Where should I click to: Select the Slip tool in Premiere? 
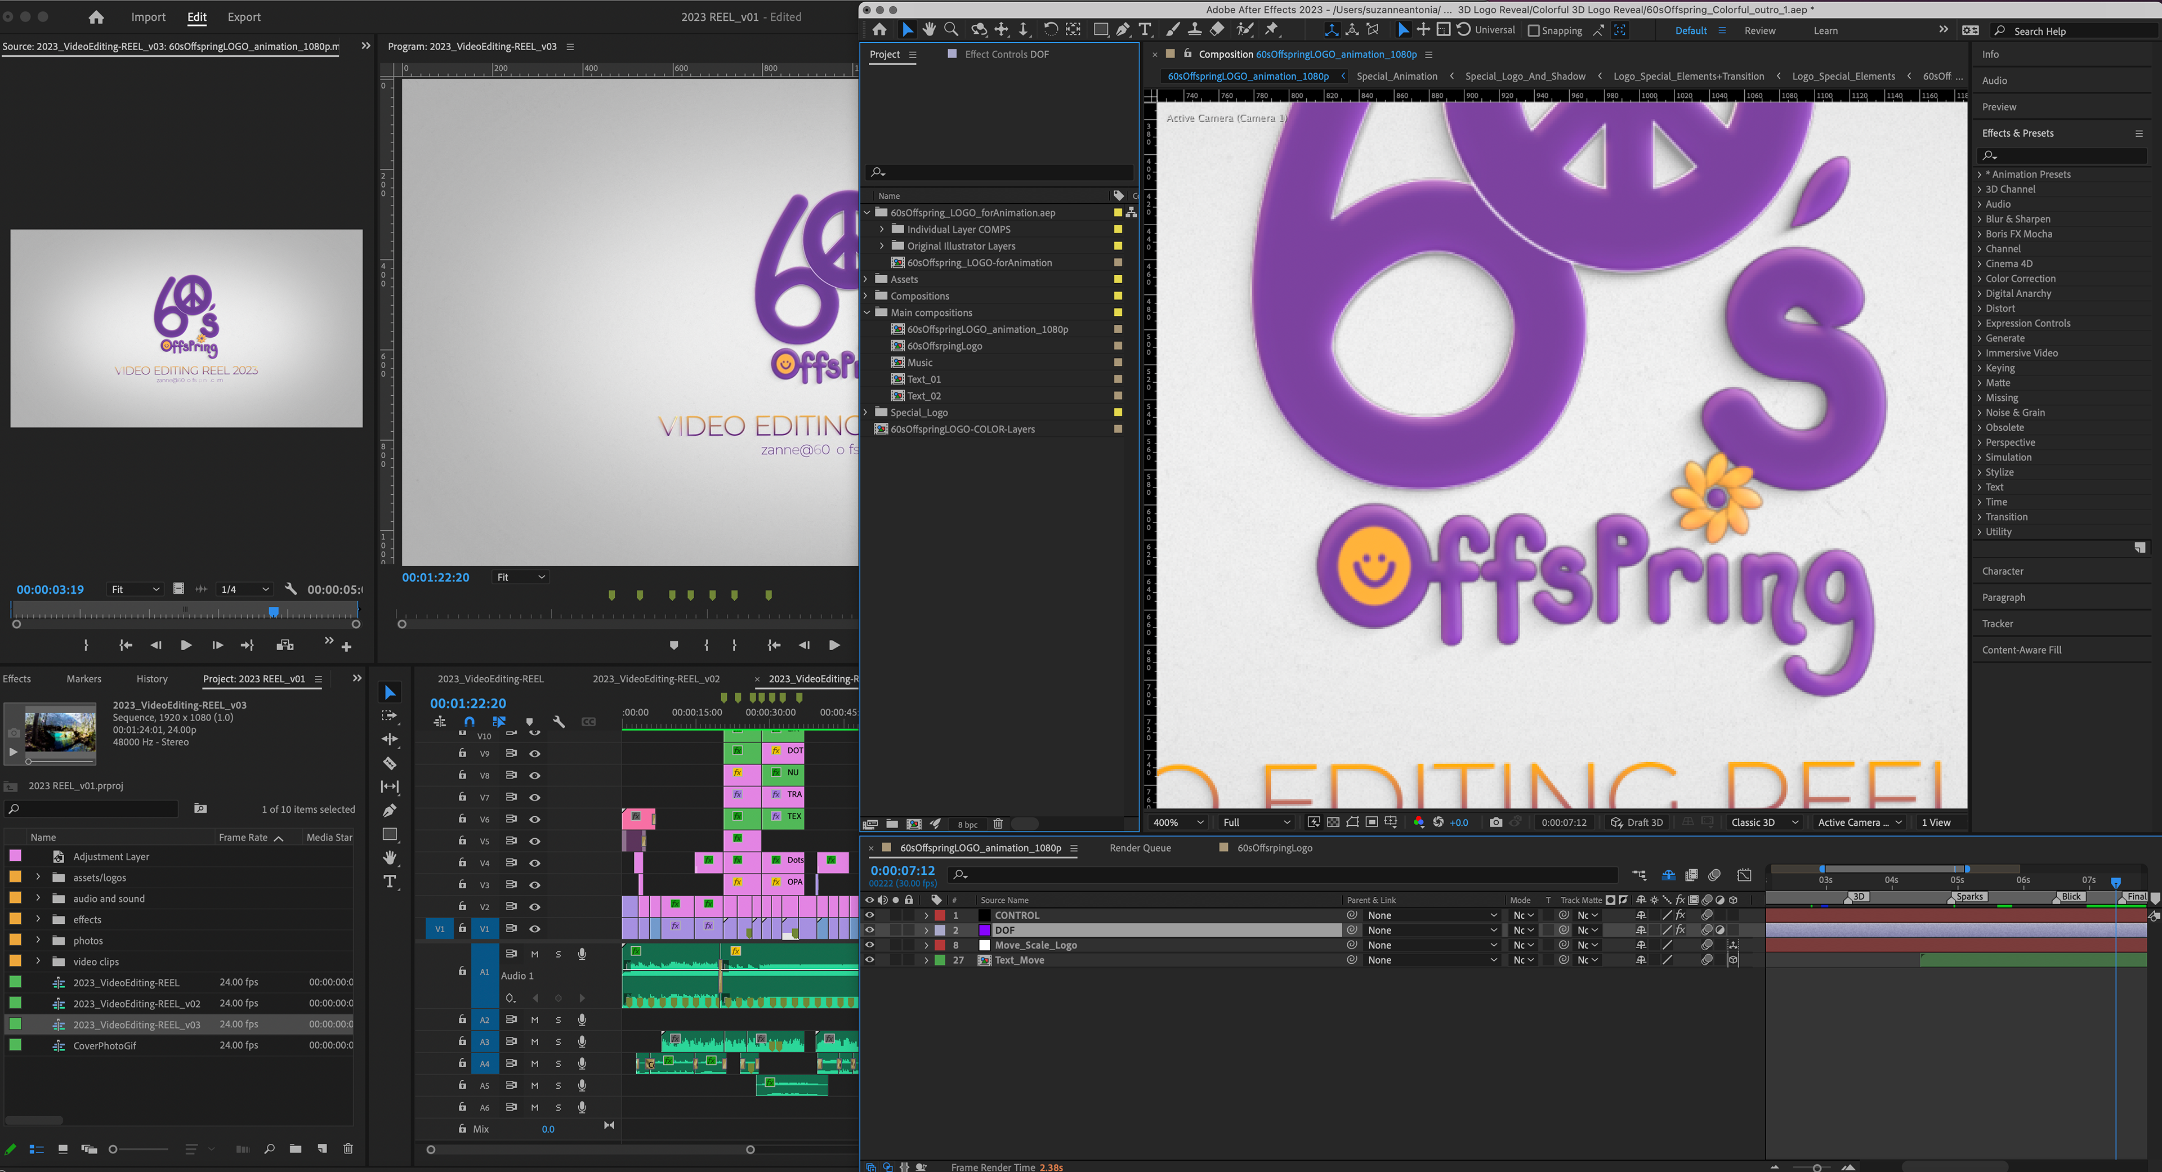click(390, 786)
